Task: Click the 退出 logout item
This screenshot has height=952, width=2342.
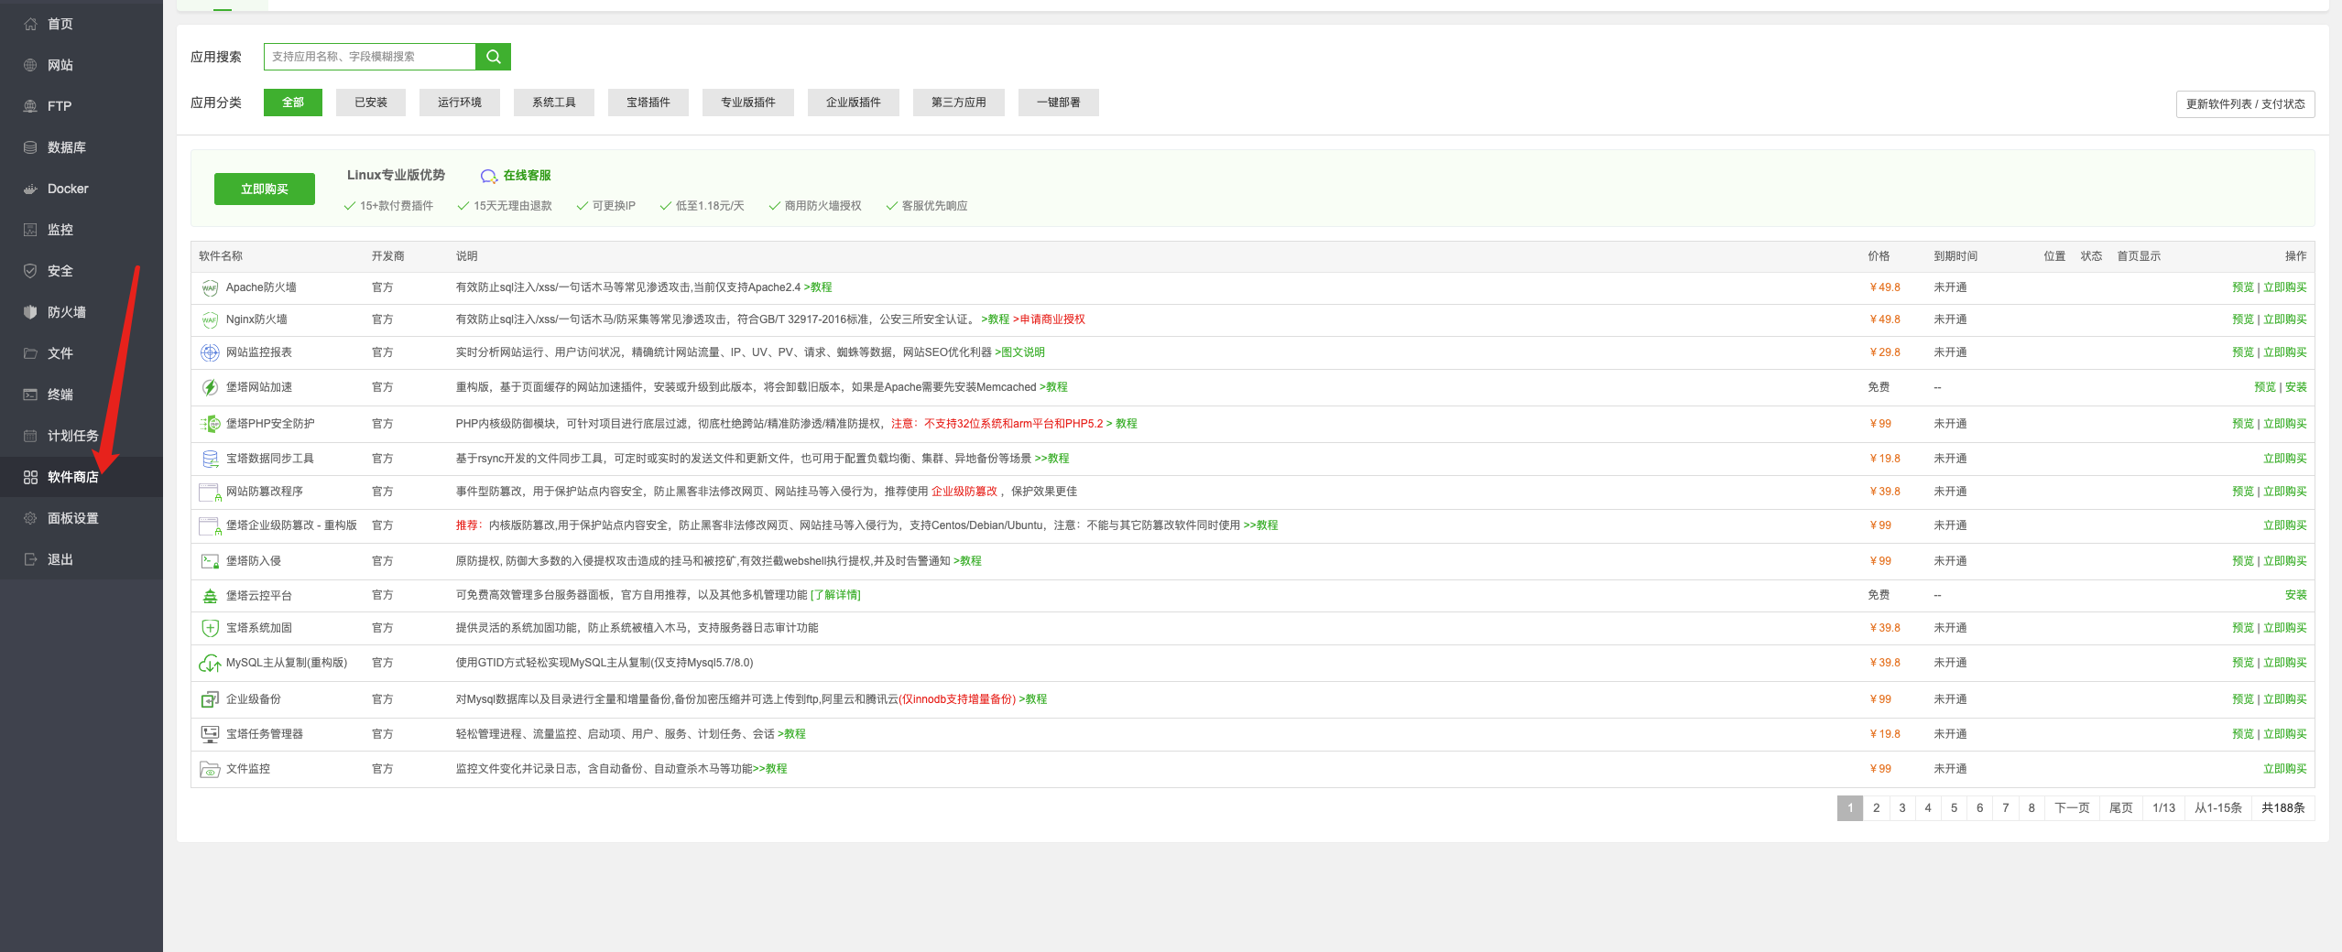Action: coord(59,558)
